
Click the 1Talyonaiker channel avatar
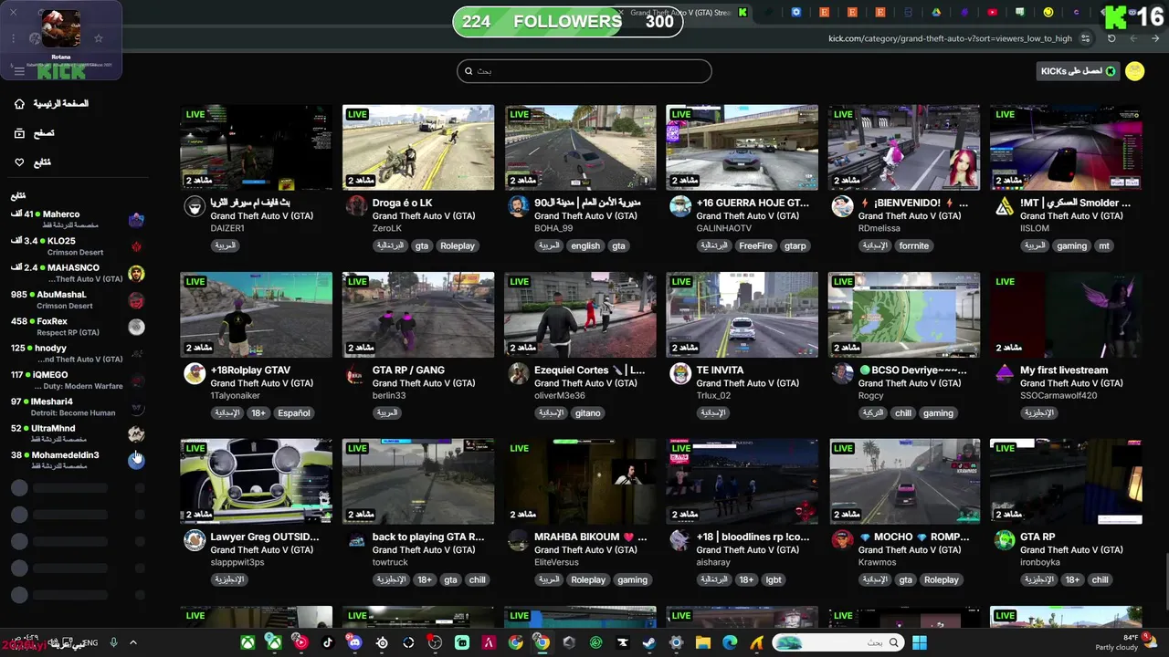pos(195,373)
